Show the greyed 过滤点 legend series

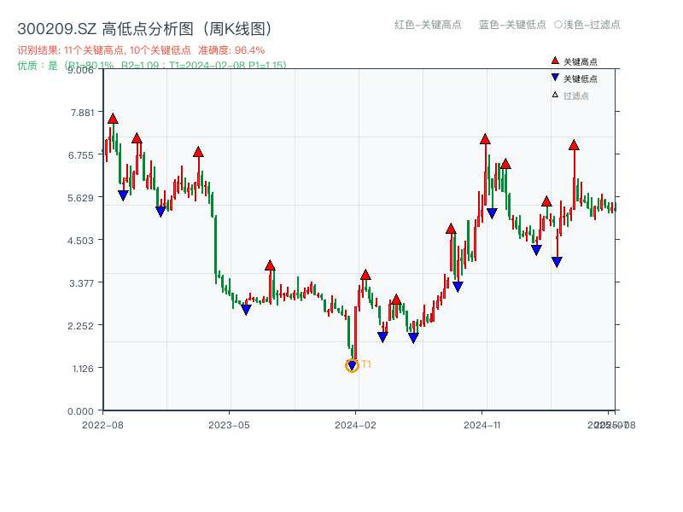[576, 96]
